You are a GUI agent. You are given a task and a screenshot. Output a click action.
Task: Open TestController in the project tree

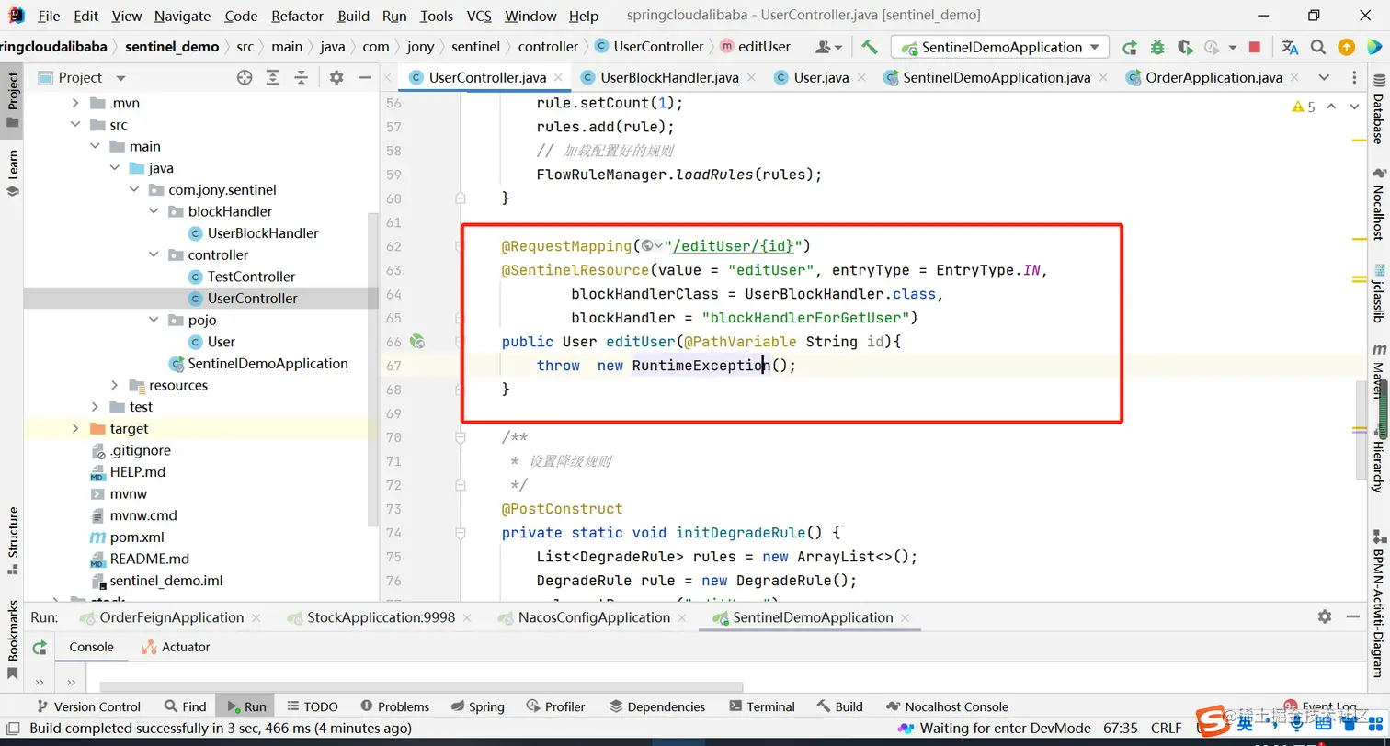pos(251,277)
